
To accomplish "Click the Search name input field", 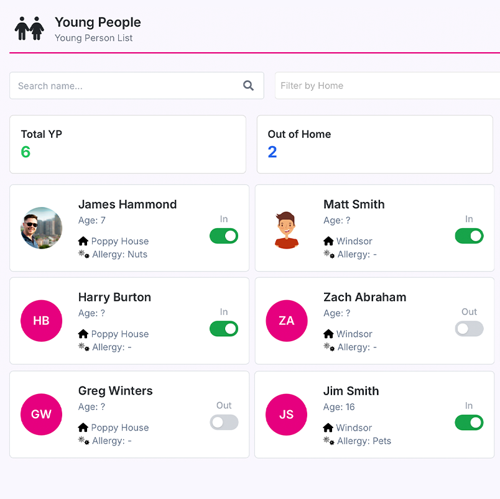I will (x=124, y=86).
